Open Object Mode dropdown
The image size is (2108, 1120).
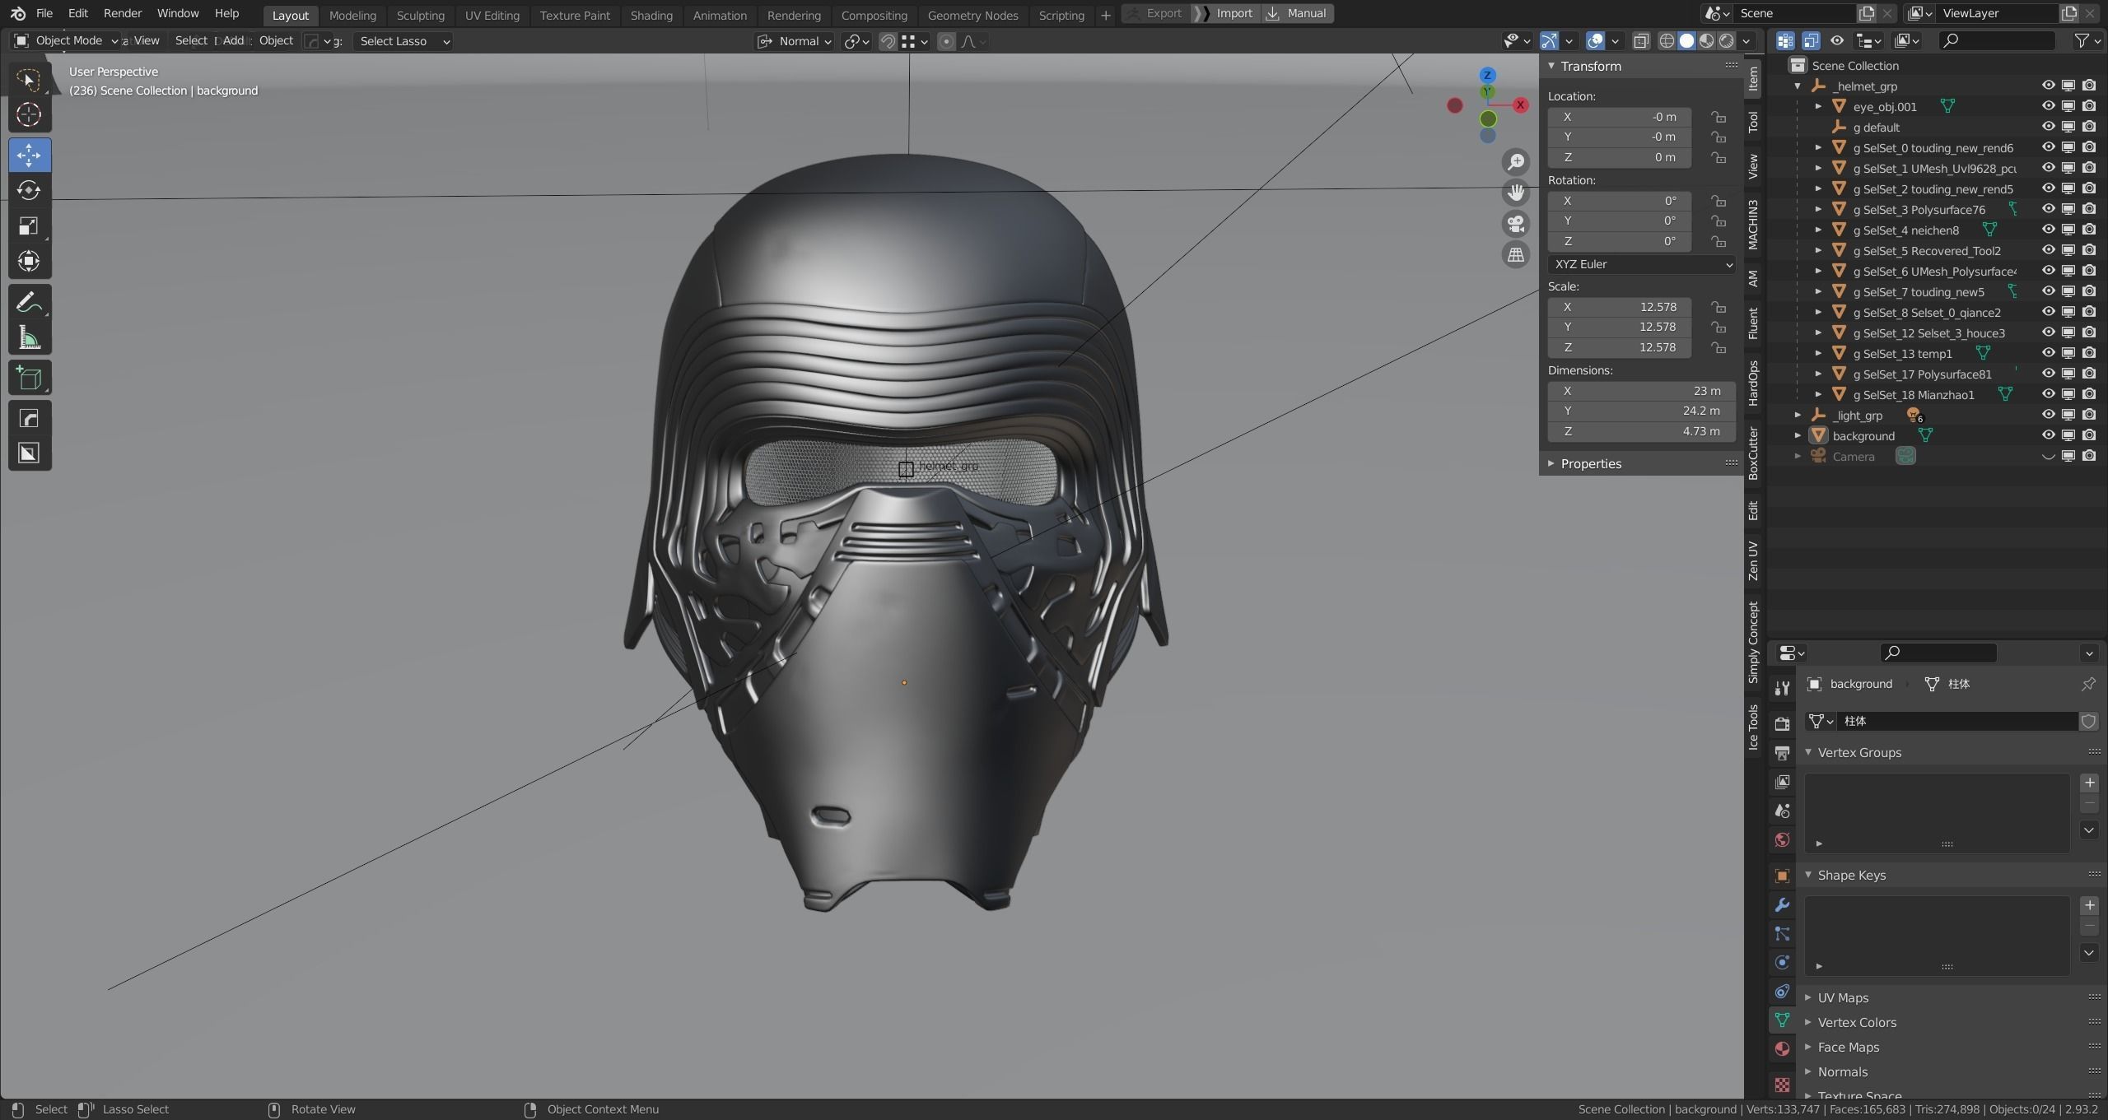click(x=66, y=40)
